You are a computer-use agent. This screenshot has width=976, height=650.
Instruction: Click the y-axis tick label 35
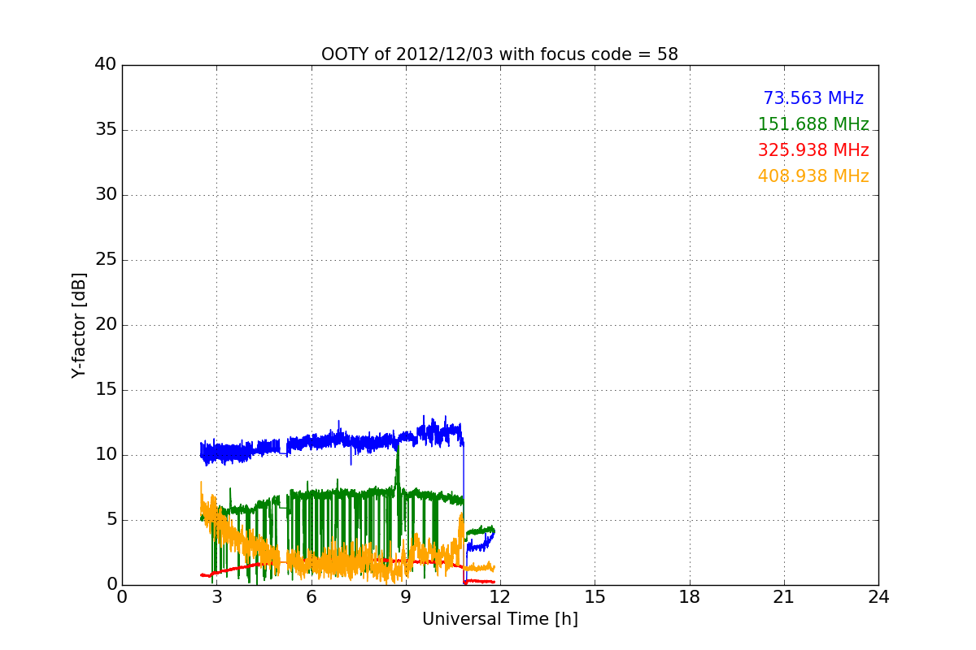(106, 130)
